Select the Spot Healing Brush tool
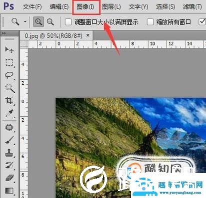Screen dimensions: 206x198 (x=9, y=128)
